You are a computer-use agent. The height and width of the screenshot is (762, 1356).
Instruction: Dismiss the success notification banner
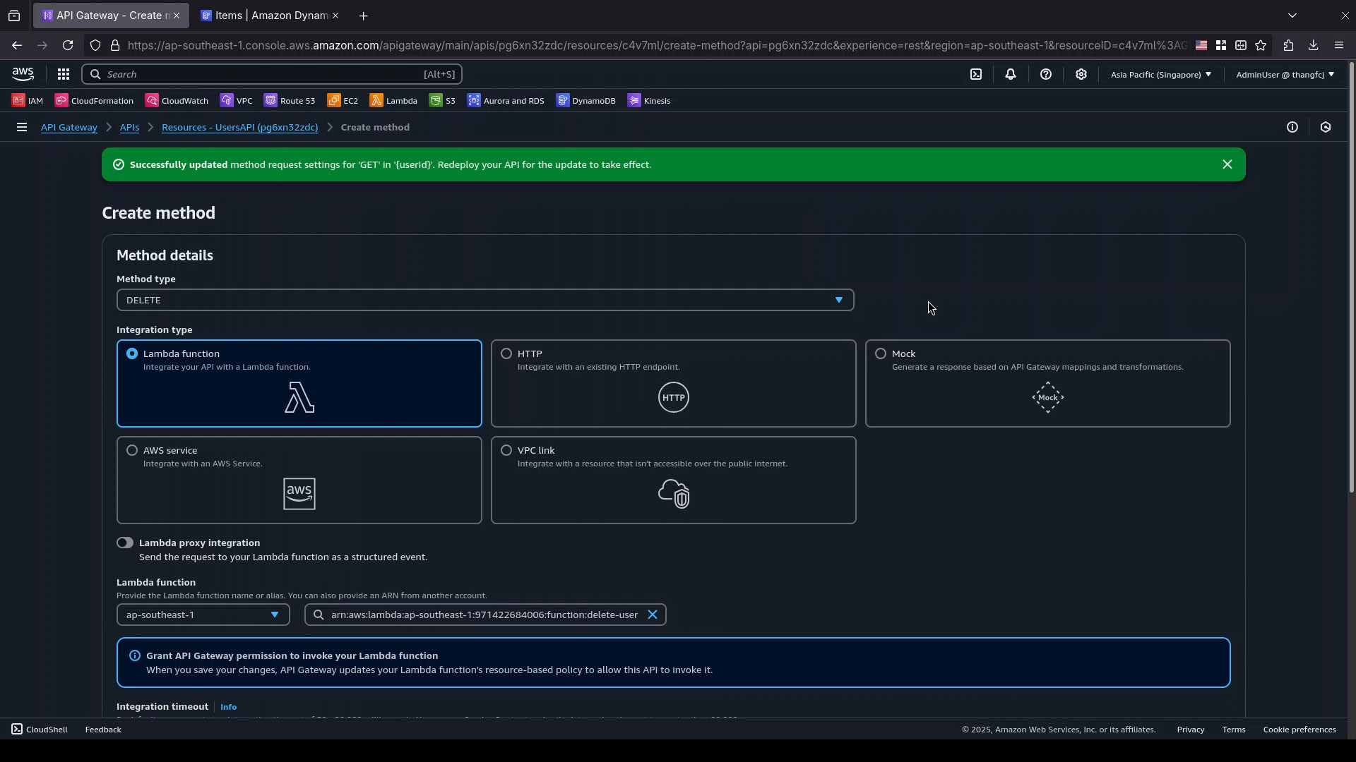1227,164
